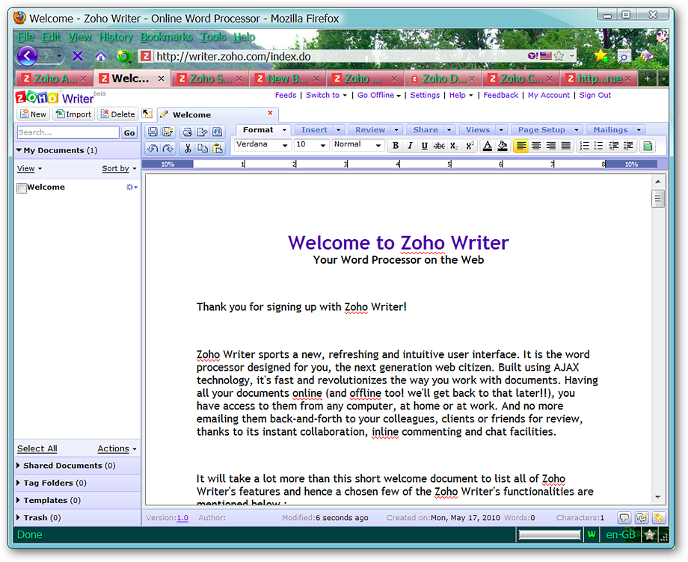Click the Sign Out link
The width and height of the screenshot is (688, 562).
tap(595, 95)
